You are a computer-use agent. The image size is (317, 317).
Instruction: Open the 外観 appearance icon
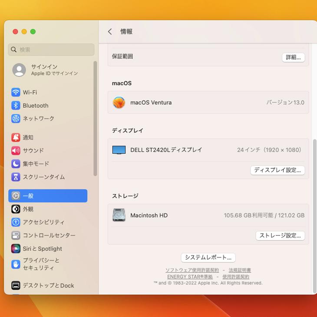tap(16, 209)
